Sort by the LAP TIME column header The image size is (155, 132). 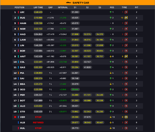38,8
